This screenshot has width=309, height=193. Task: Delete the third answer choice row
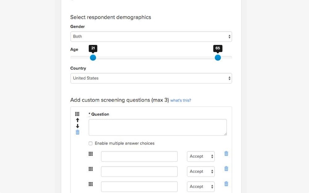pyautogui.click(x=226, y=184)
